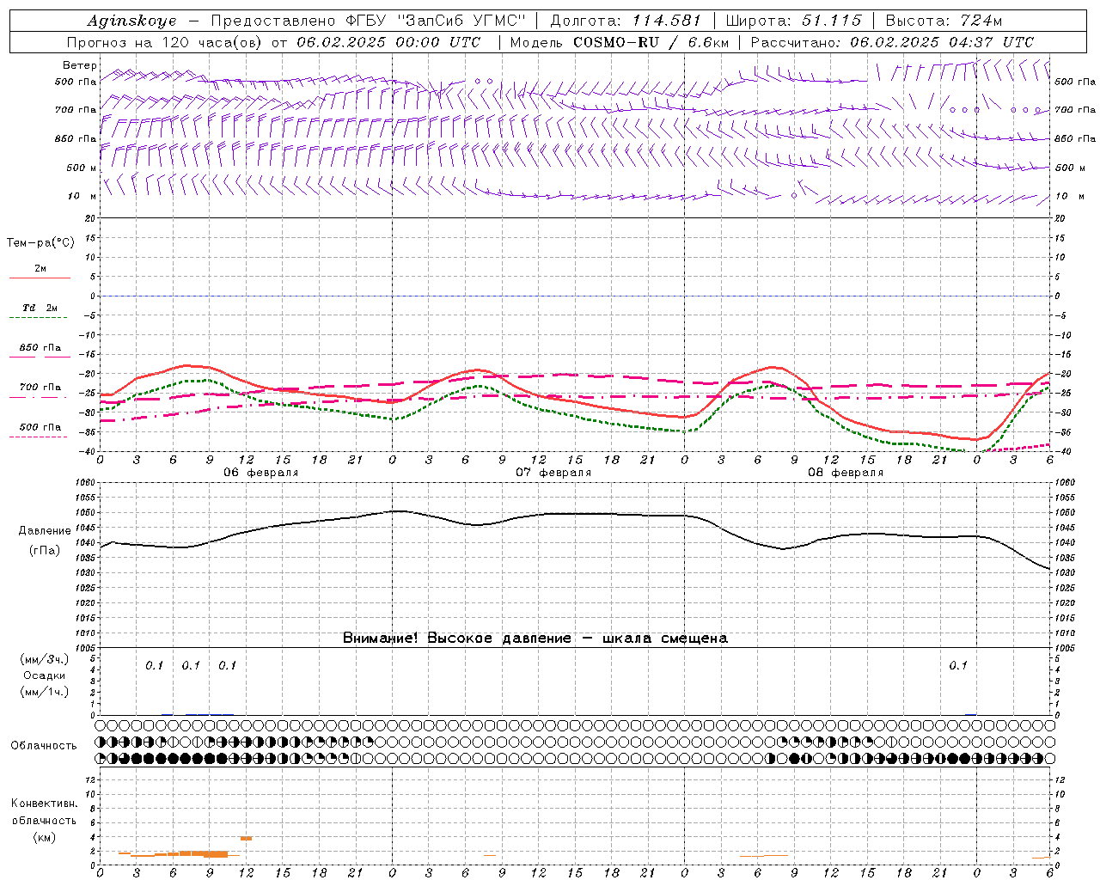Click the "Ветер" wind panel label
The width and height of the screenshot is (1100, 880).
point(79,65)
